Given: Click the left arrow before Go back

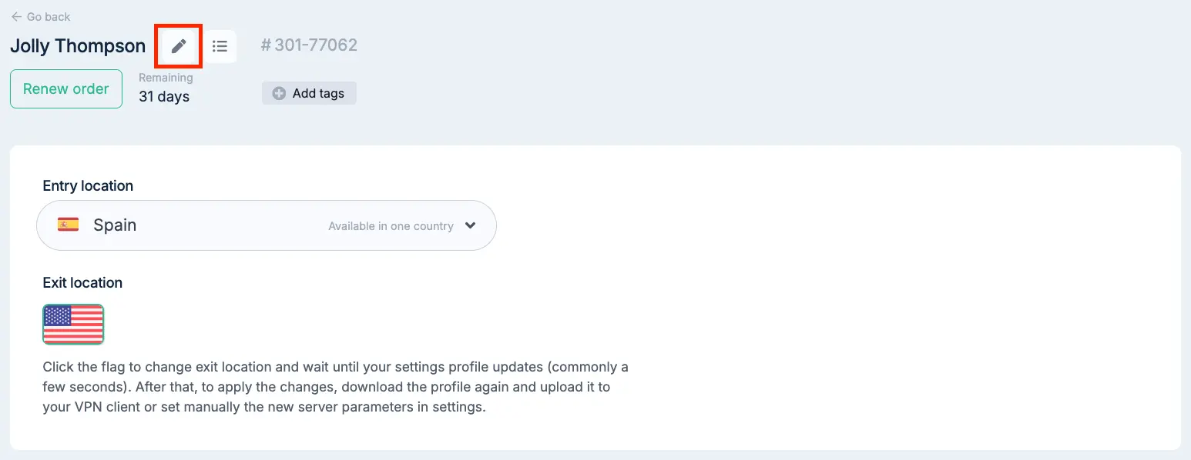Looking at the screenshot, I should (16, 17).
